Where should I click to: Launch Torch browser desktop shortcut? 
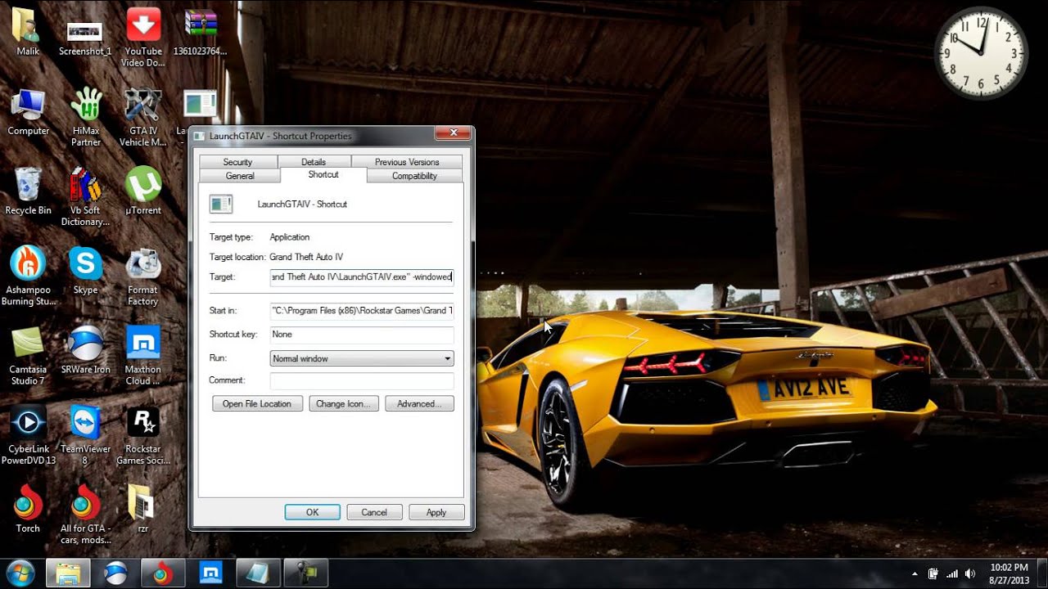click(x=28, y=509)
